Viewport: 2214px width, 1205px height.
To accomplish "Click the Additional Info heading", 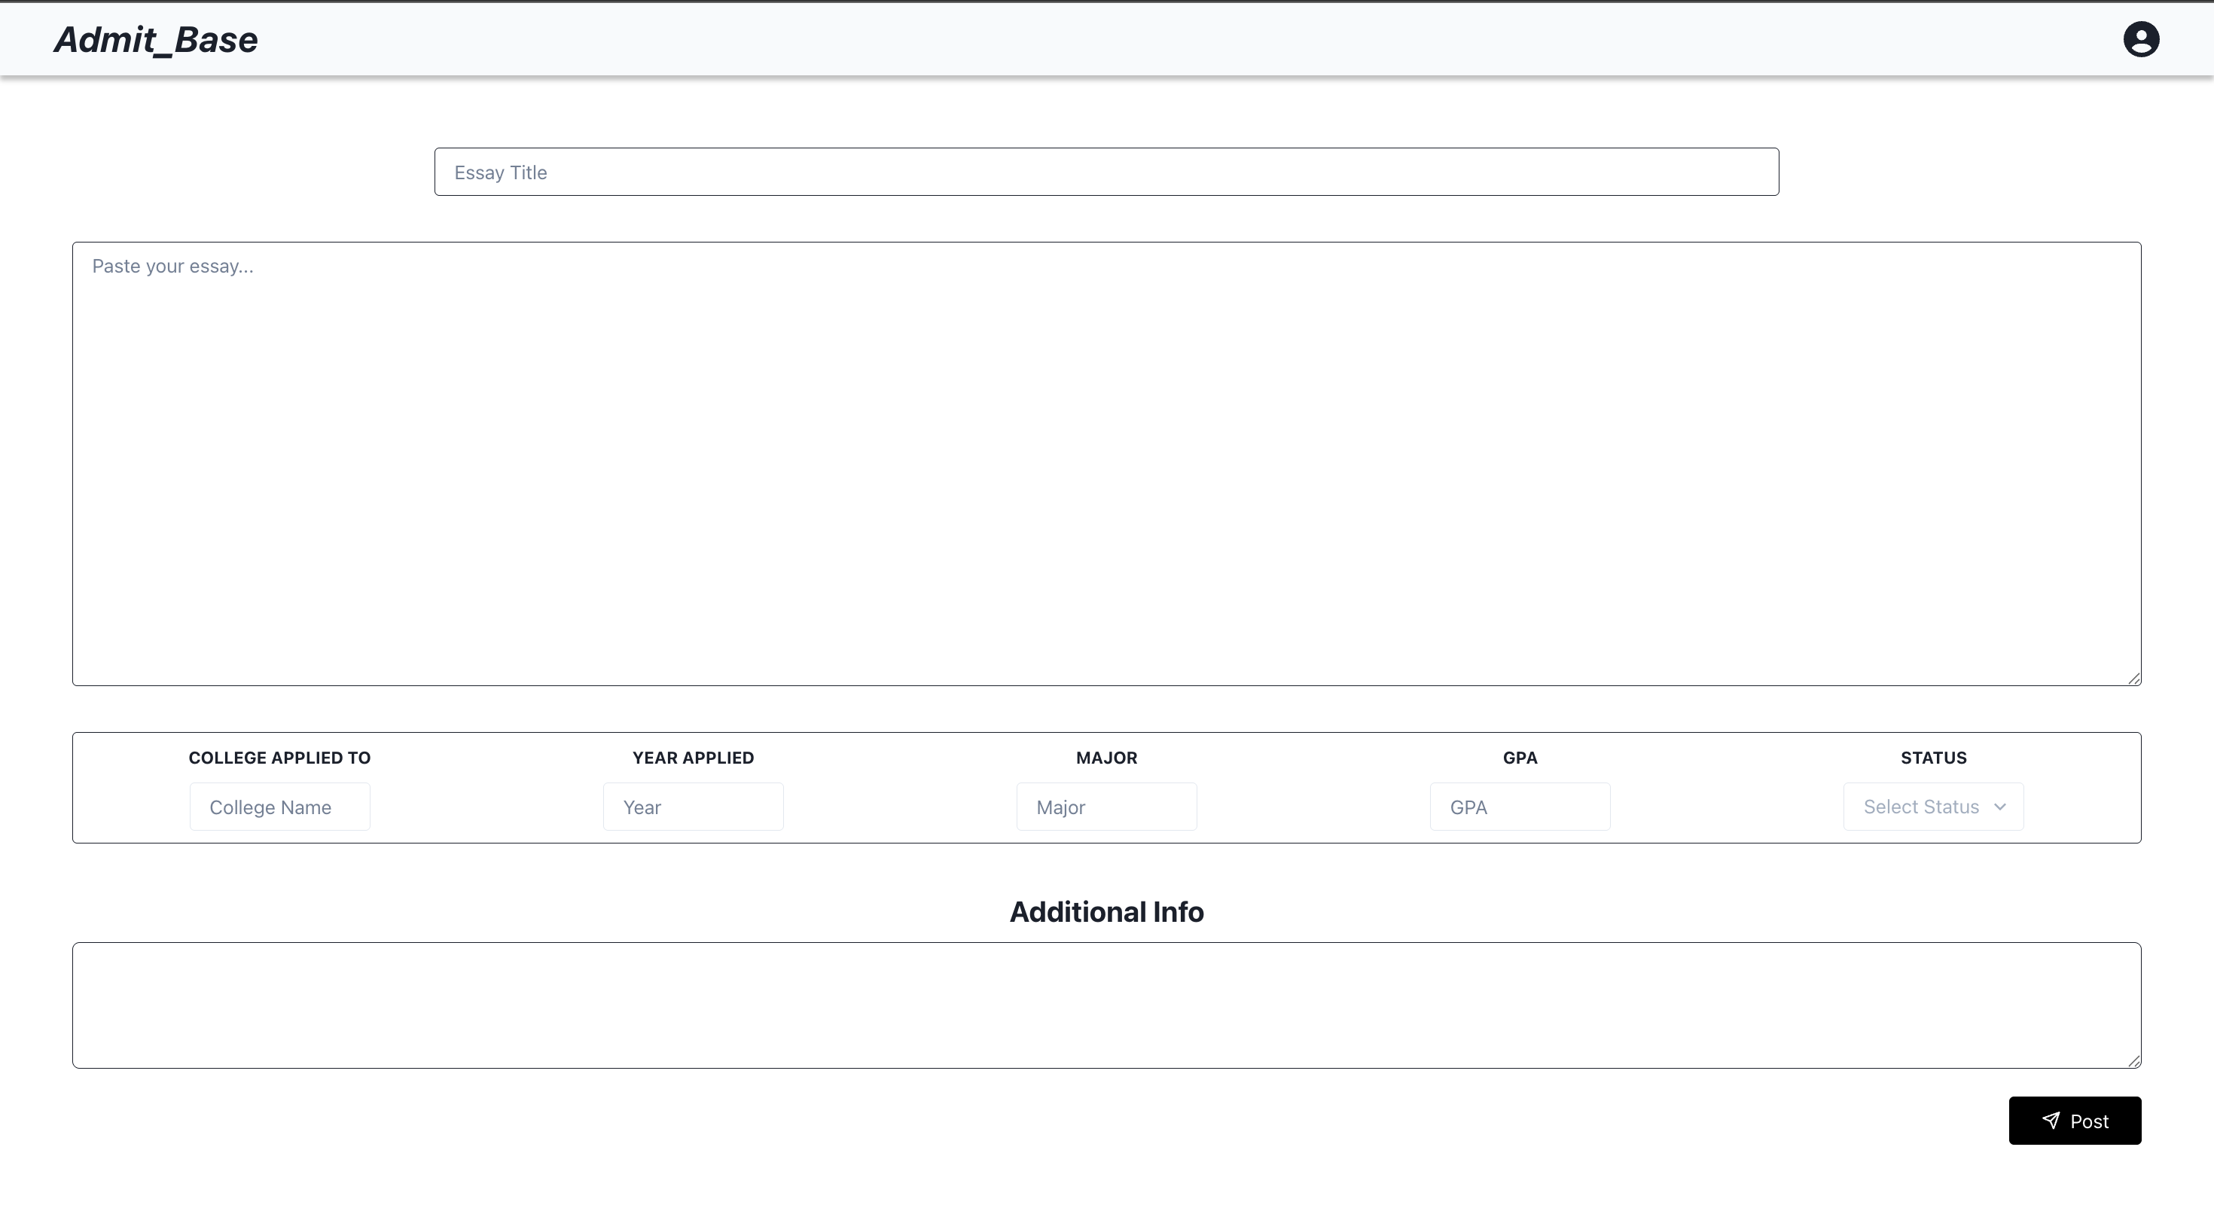I will click(1106, 911).
